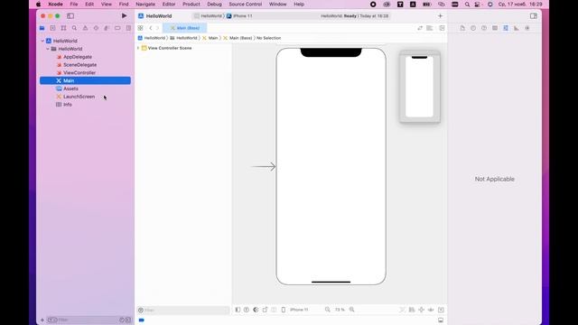Hide the navigator sidebar via toolbar icon
The image size is (578, 325).
[70, 16]
